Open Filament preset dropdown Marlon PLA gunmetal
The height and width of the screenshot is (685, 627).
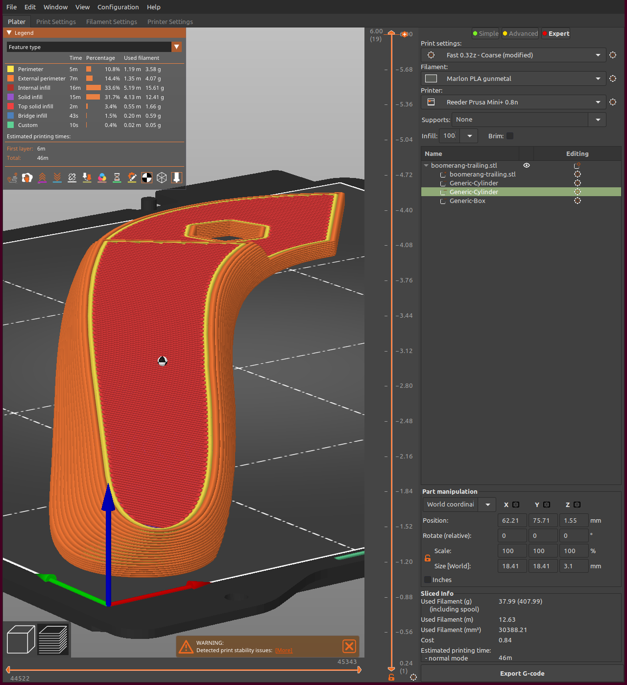(513, 78)
